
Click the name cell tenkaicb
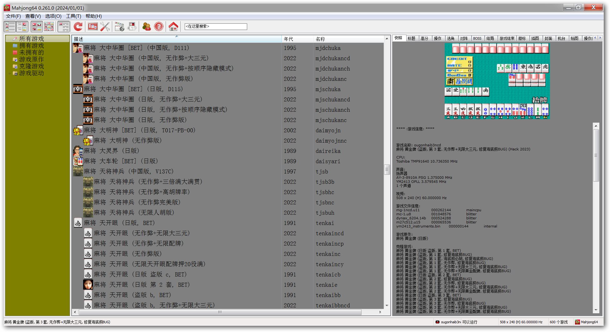click(328, 275)
